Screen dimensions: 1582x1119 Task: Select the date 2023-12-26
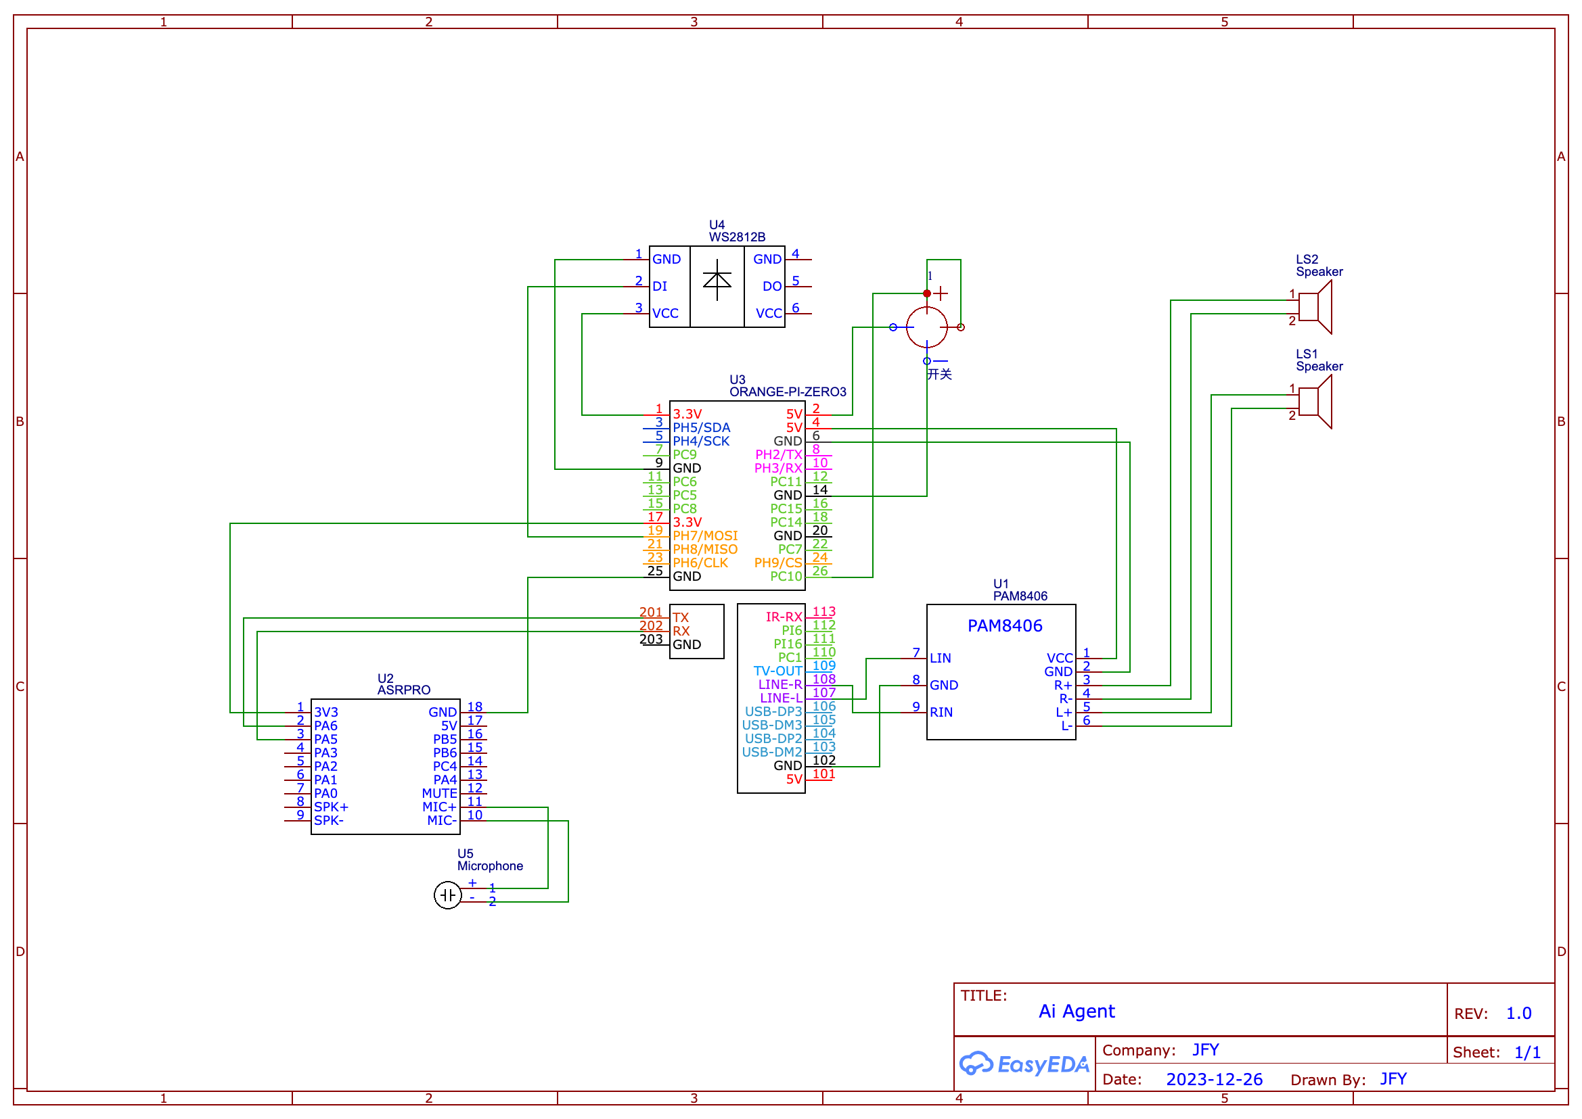1214,1080
